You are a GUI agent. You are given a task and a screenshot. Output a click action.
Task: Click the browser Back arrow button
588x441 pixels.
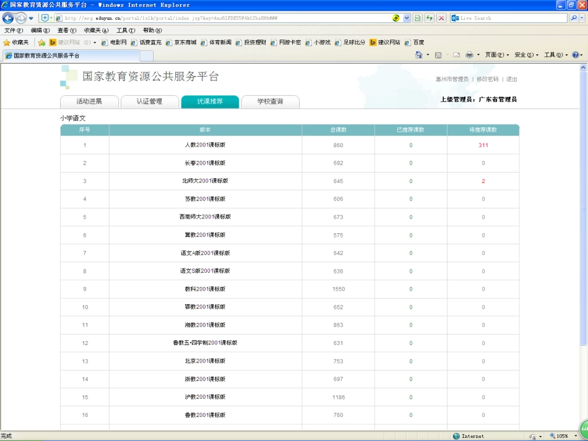click(8, 18)
